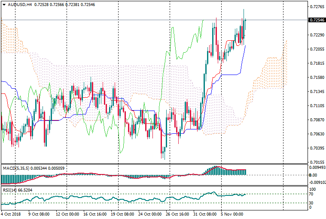Select the 19 Oct 08:00 time label
This screenshot has width=326, height=219.
click(122, 213)
